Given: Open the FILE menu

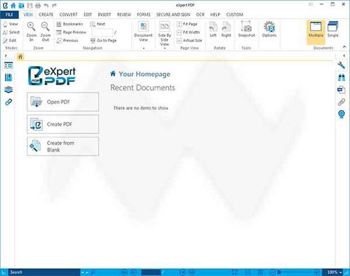Looking at the screenshot, I should tap(9, 15).
